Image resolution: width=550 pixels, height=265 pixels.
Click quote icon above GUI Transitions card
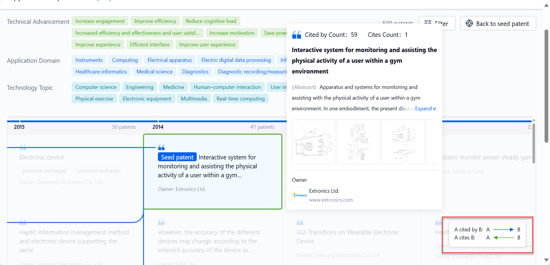[300, 222]
